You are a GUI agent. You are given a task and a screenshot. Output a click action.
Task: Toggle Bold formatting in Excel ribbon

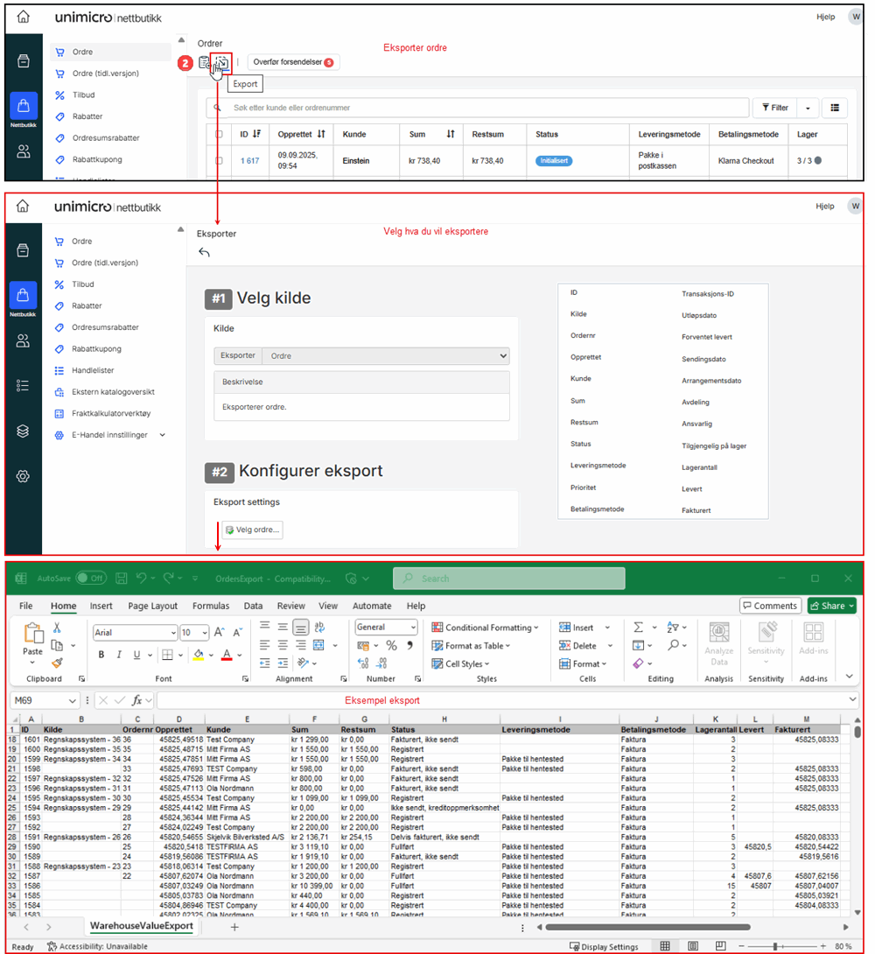[x=101, y=655]
